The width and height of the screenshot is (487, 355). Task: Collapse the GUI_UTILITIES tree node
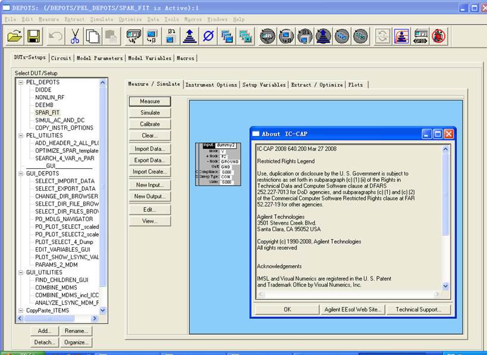tap(21, 272)
